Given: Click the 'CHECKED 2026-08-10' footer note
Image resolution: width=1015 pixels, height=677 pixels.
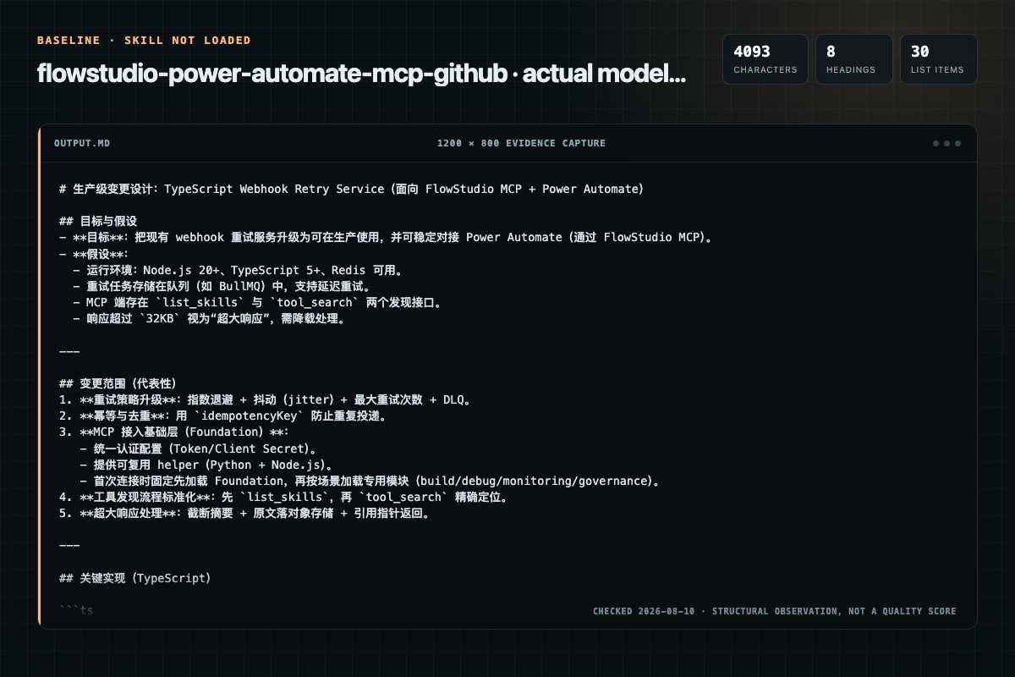Looking at the screenshot, I should point(775,611).
